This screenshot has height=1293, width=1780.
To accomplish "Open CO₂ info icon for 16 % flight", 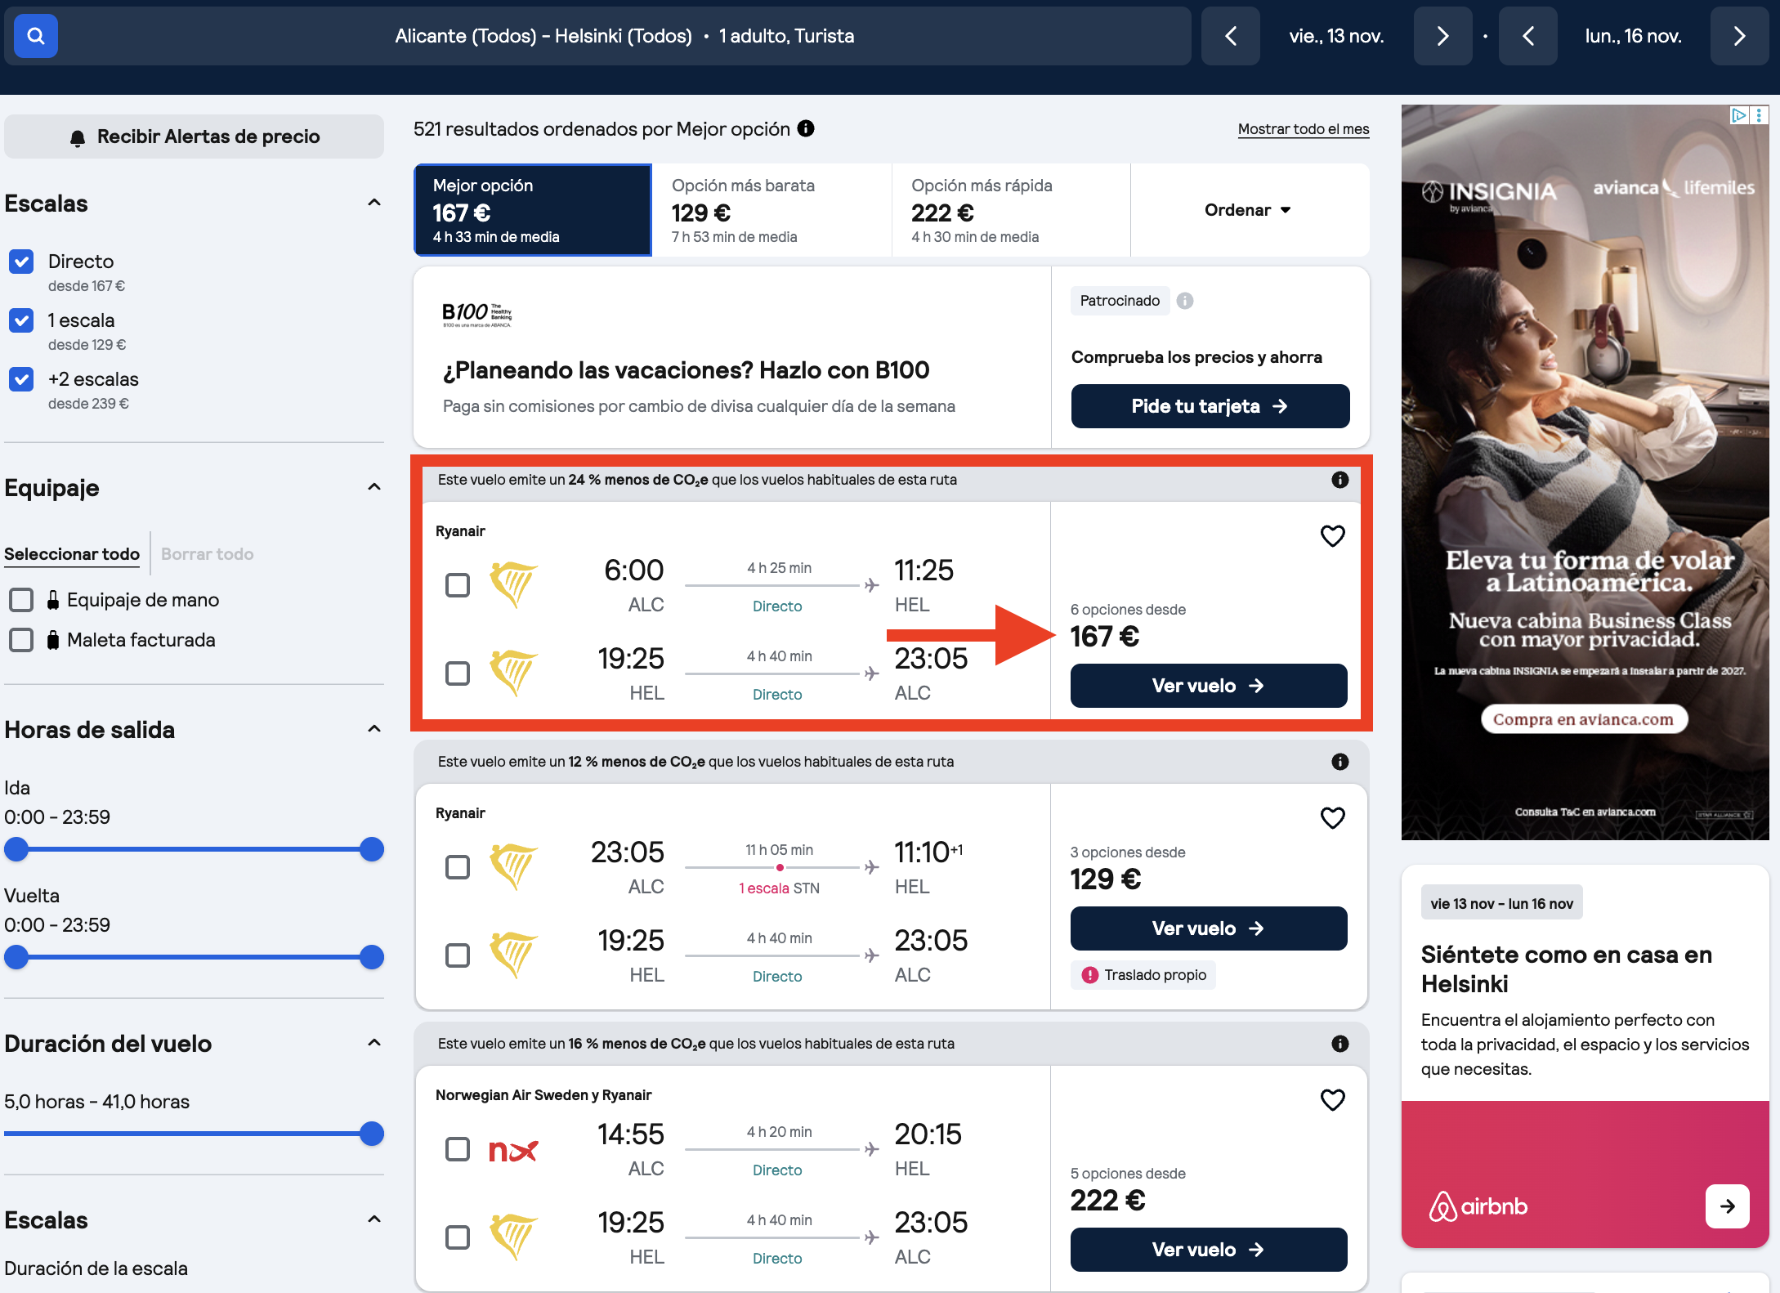I will coord(1339,1044).
